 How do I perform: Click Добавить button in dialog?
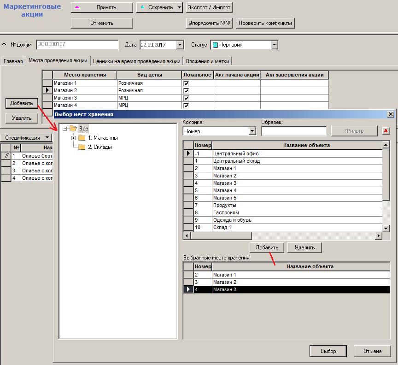pos(267,247)
